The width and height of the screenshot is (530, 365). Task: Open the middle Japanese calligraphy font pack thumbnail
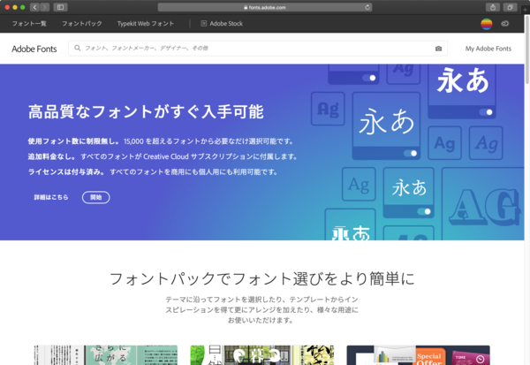pos(262,355)
